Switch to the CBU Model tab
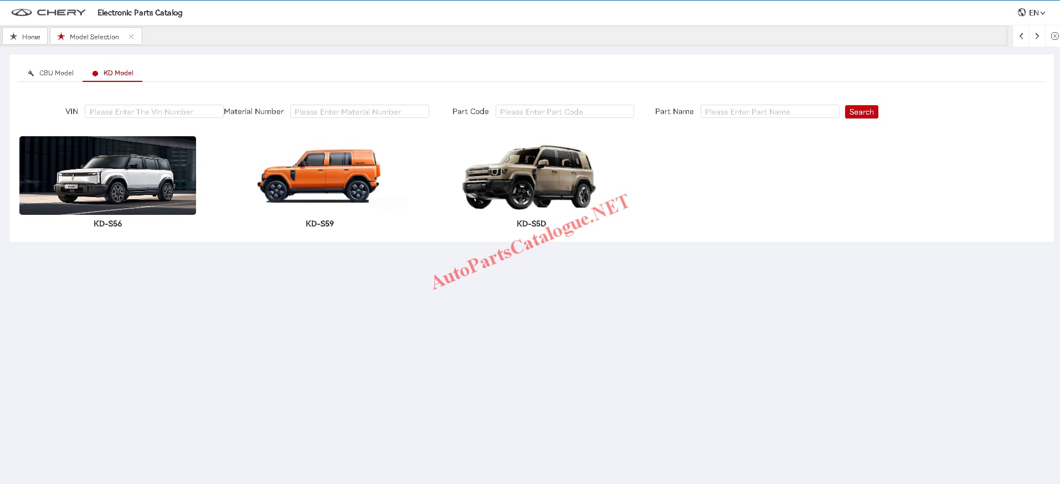The width and height of the screenshot is (1060, 484). click(50, 73)
